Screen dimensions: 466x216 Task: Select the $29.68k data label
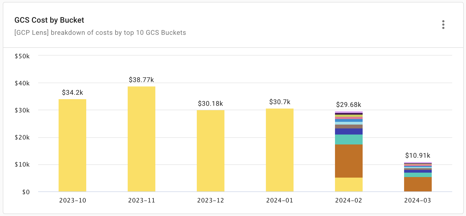click(x=349, y=105)
